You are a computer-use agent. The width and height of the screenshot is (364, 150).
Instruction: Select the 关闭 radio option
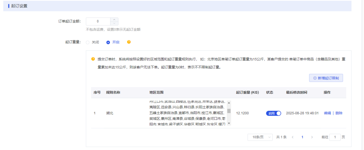point(88,42)
